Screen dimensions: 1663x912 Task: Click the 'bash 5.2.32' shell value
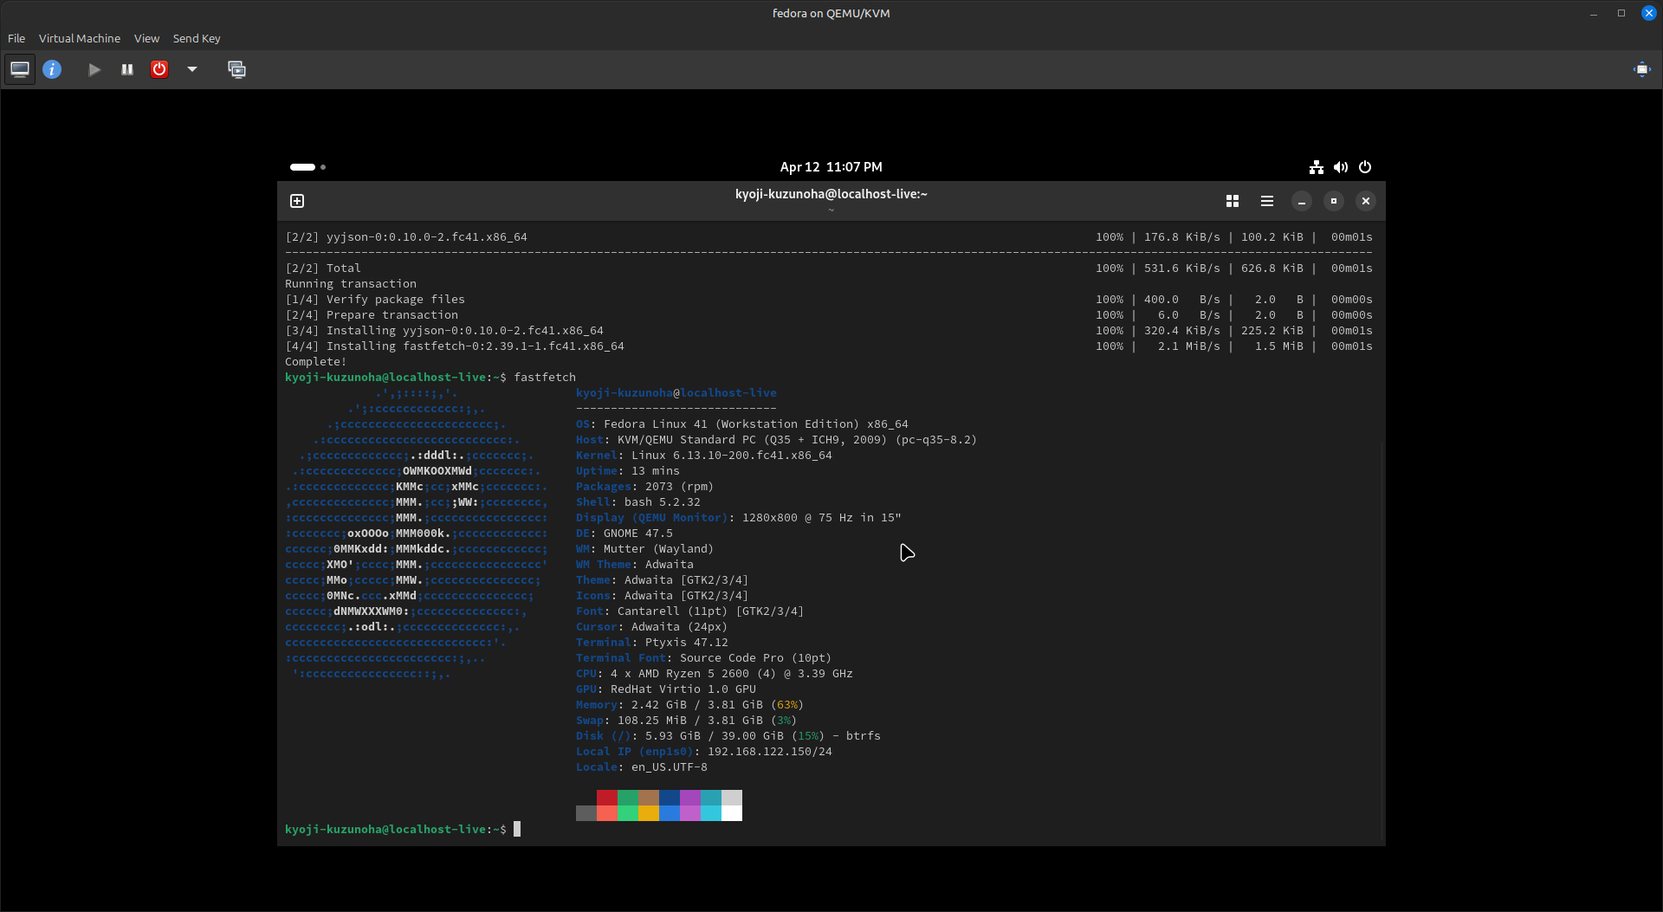(663, 502)
